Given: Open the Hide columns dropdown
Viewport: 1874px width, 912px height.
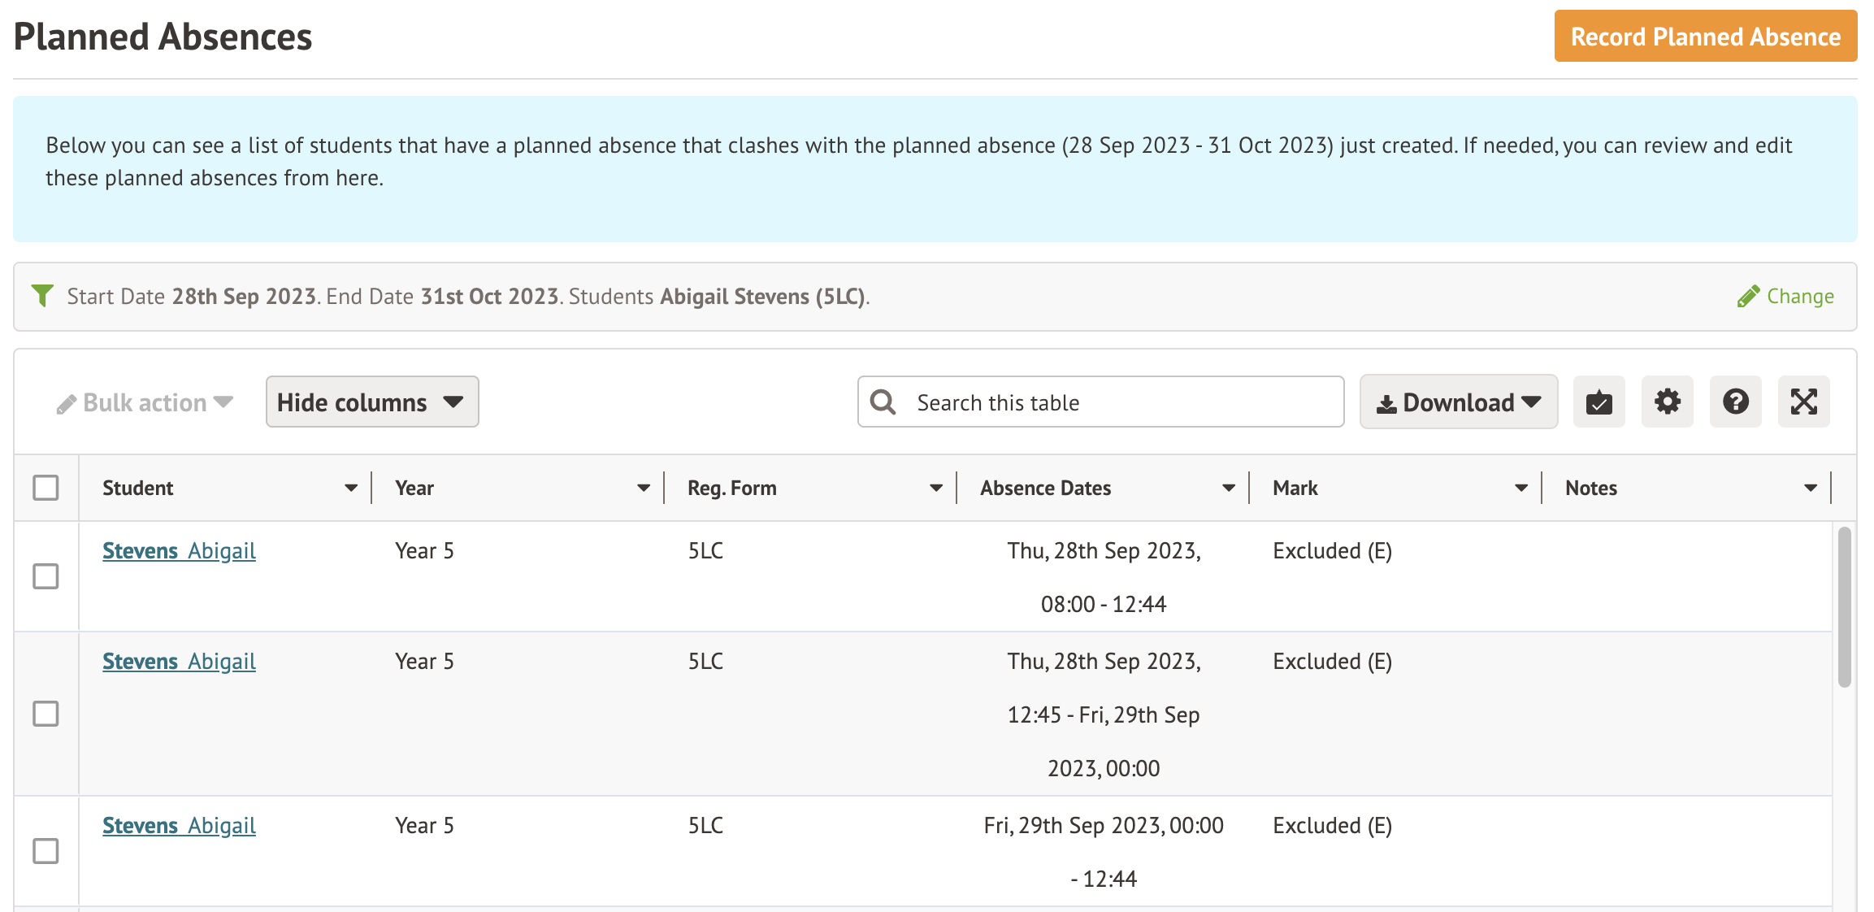Looking at the screenshot, I should 371,402.
